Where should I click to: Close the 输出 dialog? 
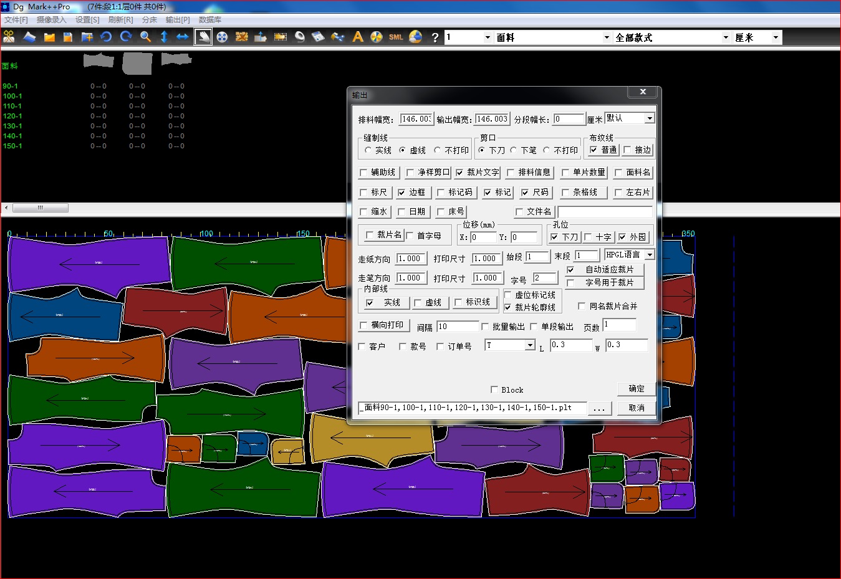click(x=643, y=92)
